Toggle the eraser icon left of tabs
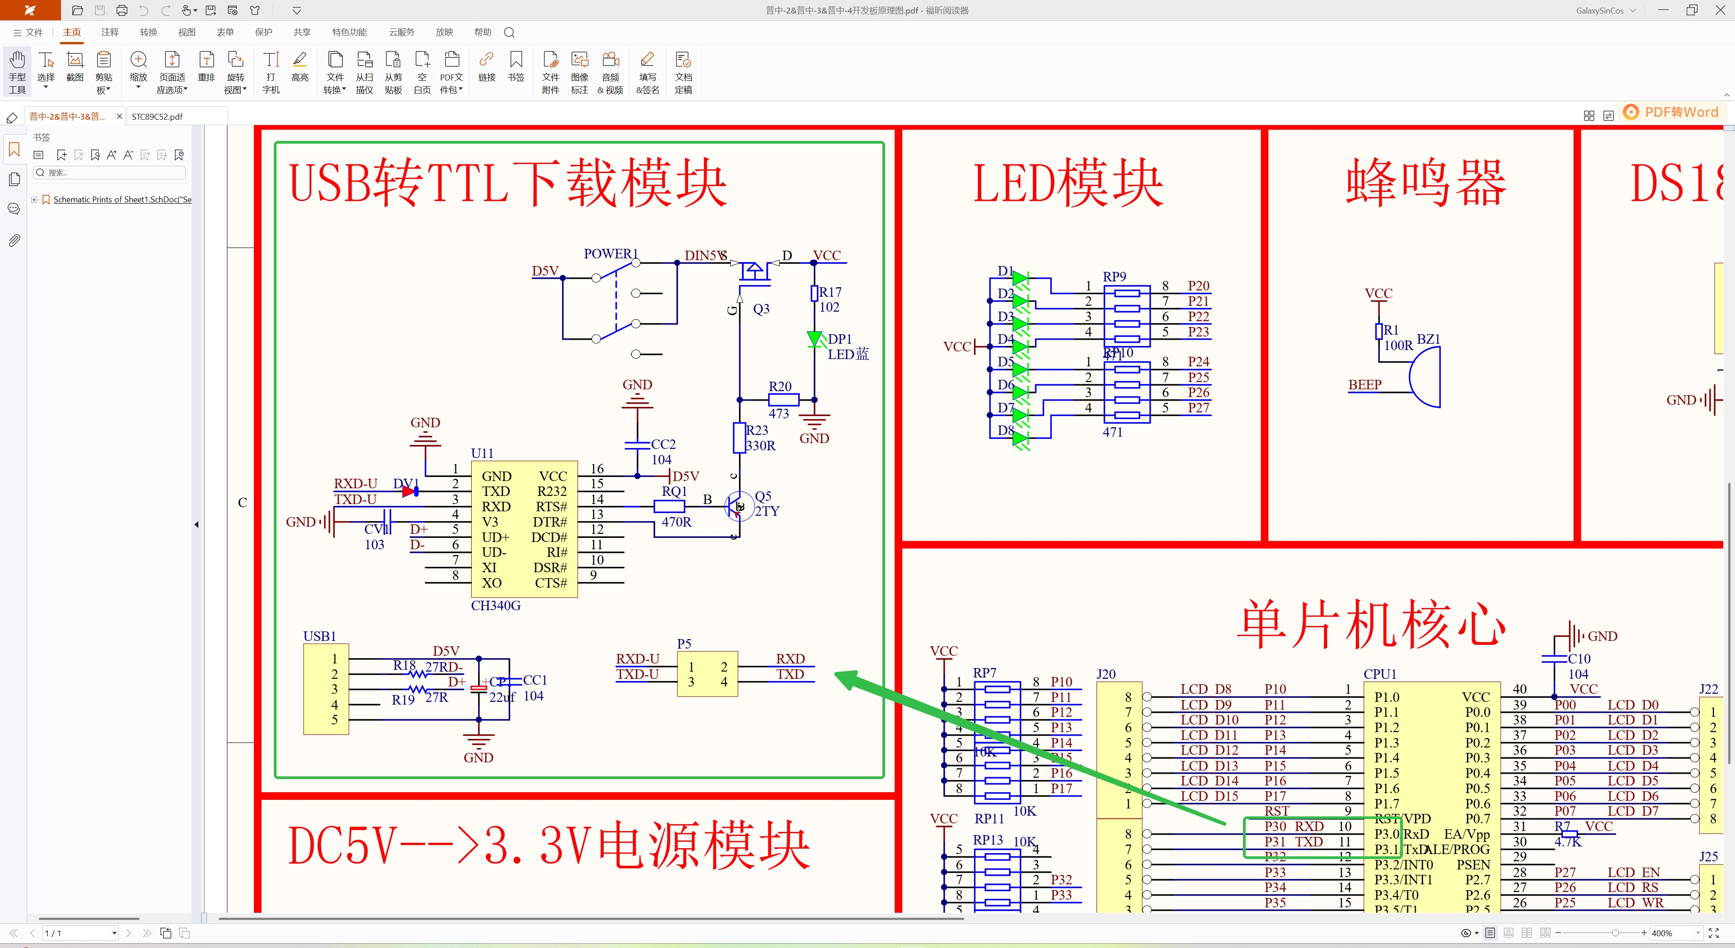1735x948 pixels. coord(11,118)
